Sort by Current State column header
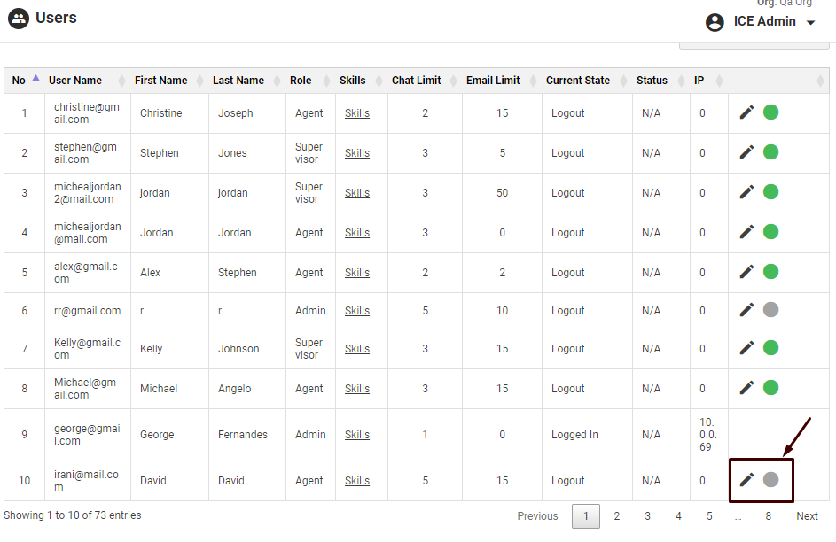 click(x=578, y=81)
